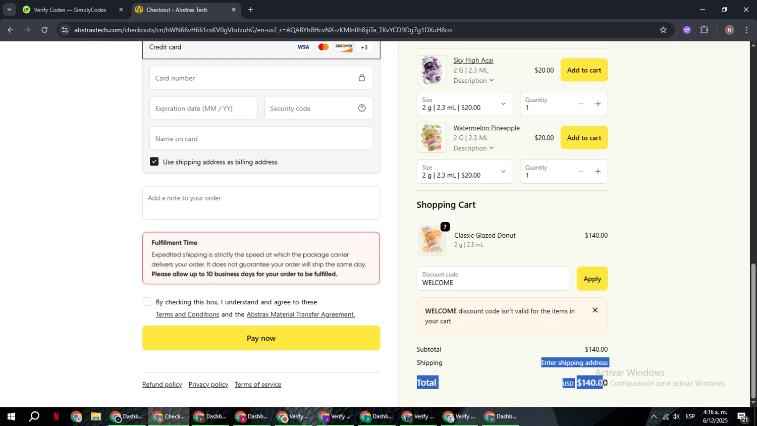
Task: Increase the Watermelon Pineapple quantity with plus
Action: click(x=598, y=172)
